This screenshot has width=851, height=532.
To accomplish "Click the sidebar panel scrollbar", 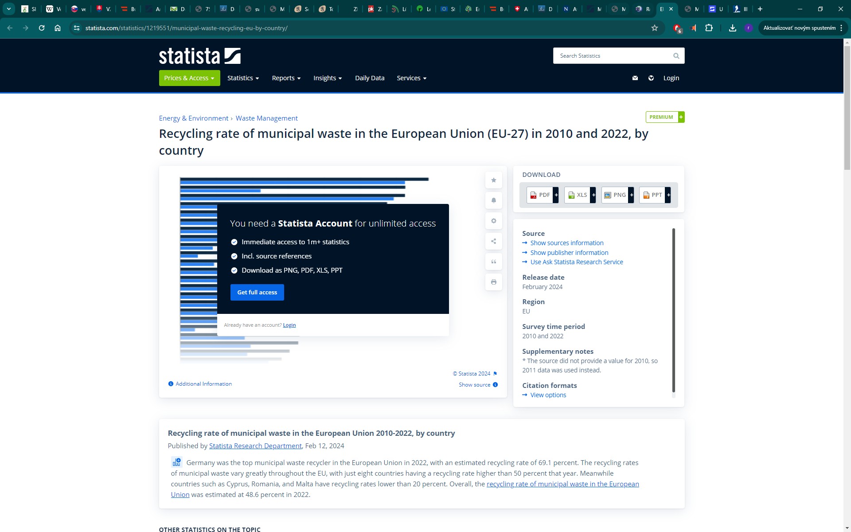I will pos(674,310).
